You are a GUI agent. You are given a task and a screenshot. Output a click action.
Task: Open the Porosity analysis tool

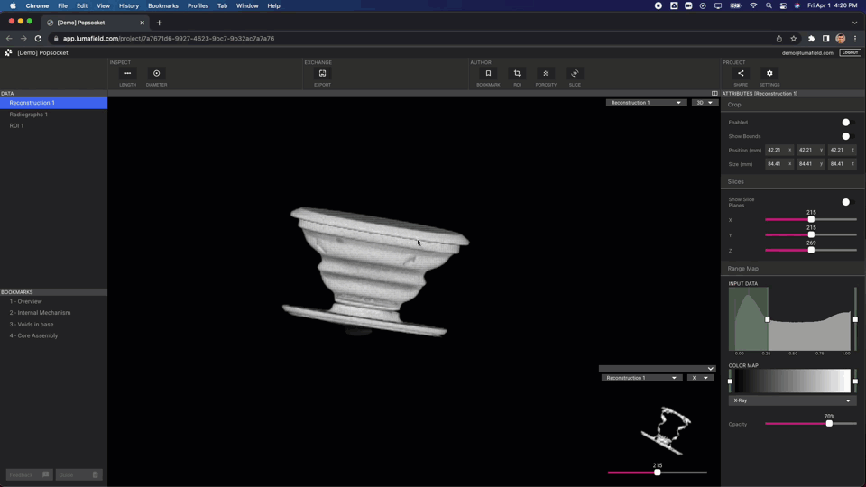(546, 74)
